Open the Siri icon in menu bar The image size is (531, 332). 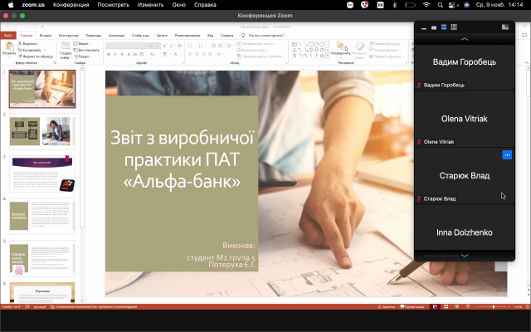click(466, 5)
